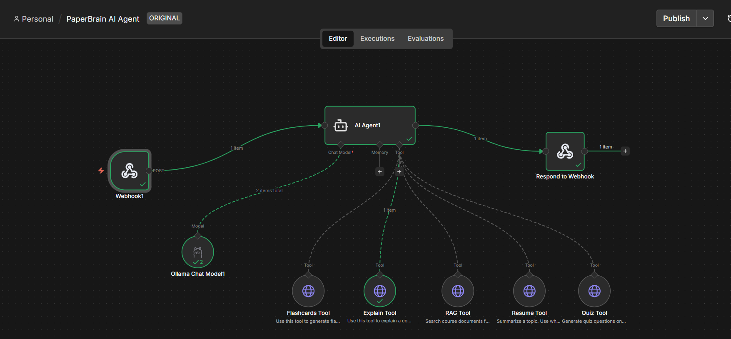Click the '1 item' label after Respond to Webhook
Screen dimensions: 731x339
point(606,147)
